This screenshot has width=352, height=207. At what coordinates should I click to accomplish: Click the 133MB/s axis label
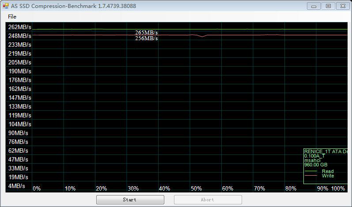point(20,106)
